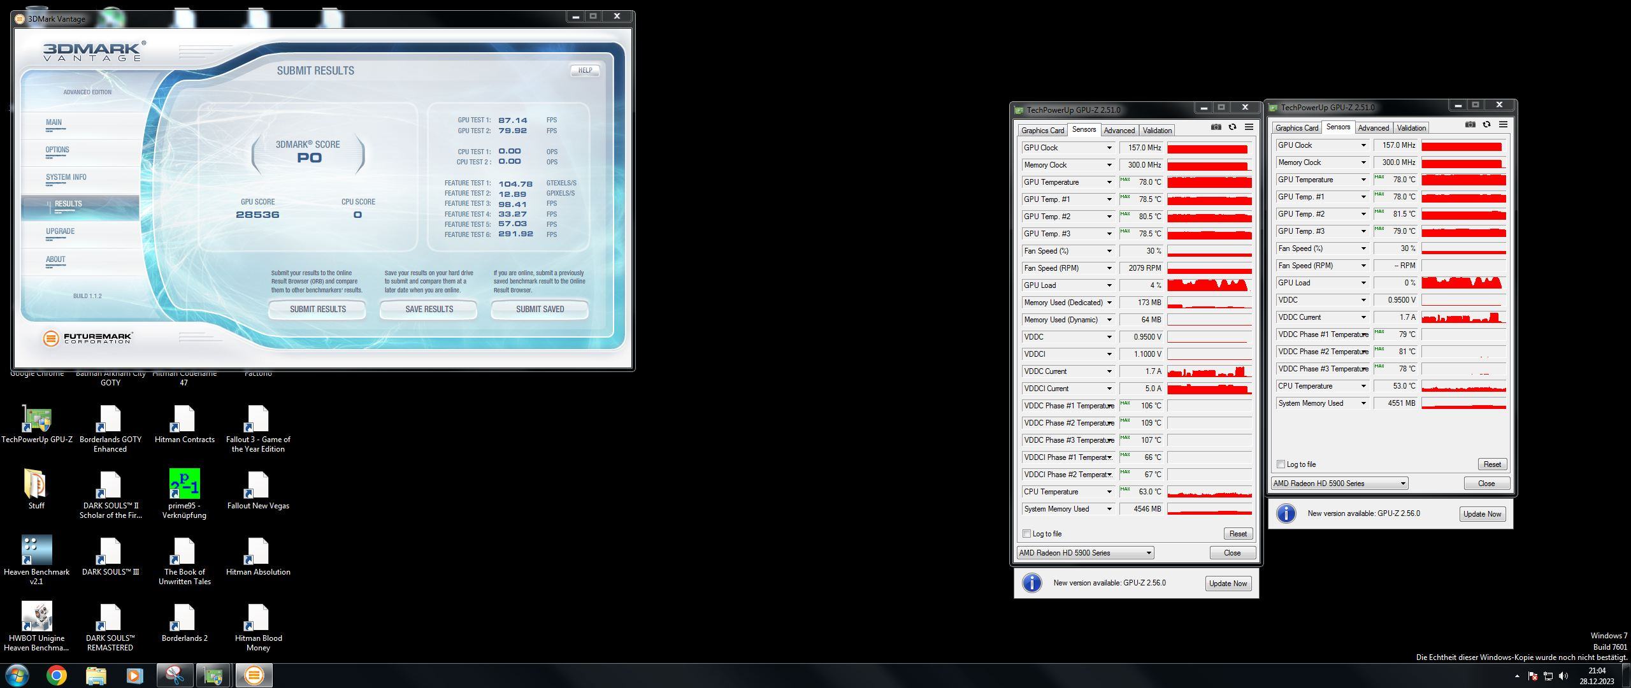Viewport: 1631px width, 688px height.
Task: Expand GPU Clock dropdown in left GPU-Z
Action: tap(1109, 148)
